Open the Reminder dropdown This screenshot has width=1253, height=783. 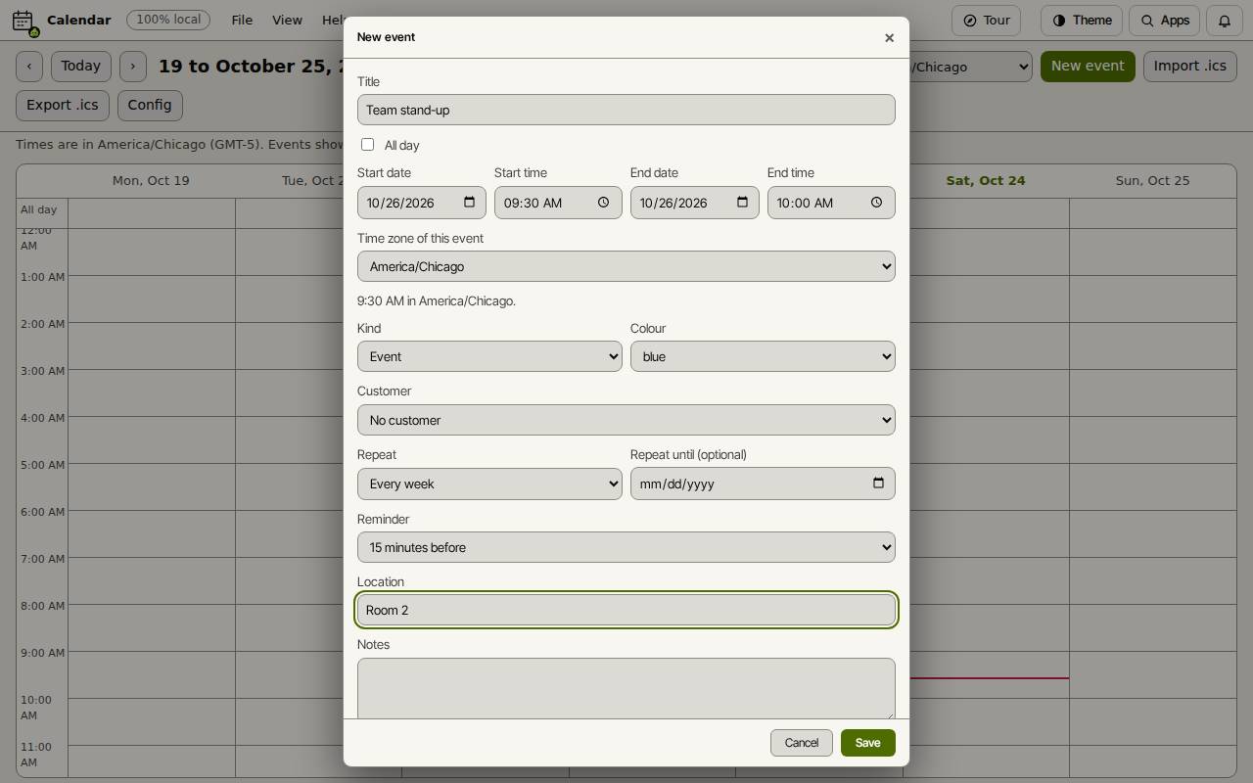click(x=626, y=547)
